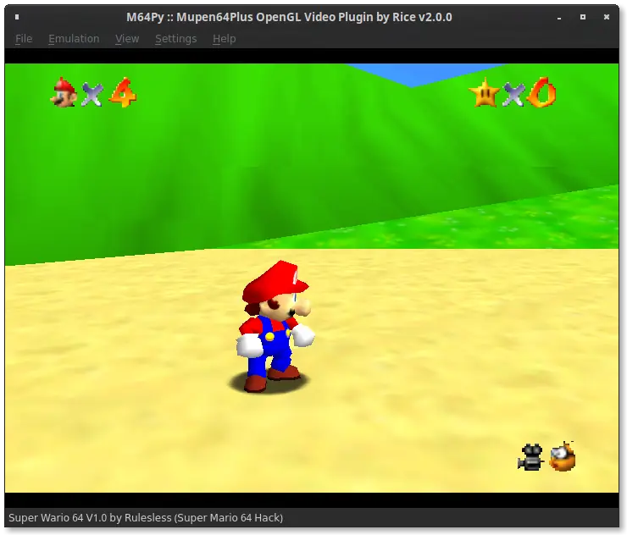Click the Lakitu camera icon
The image size is (627, 535).
coord(563,456)
